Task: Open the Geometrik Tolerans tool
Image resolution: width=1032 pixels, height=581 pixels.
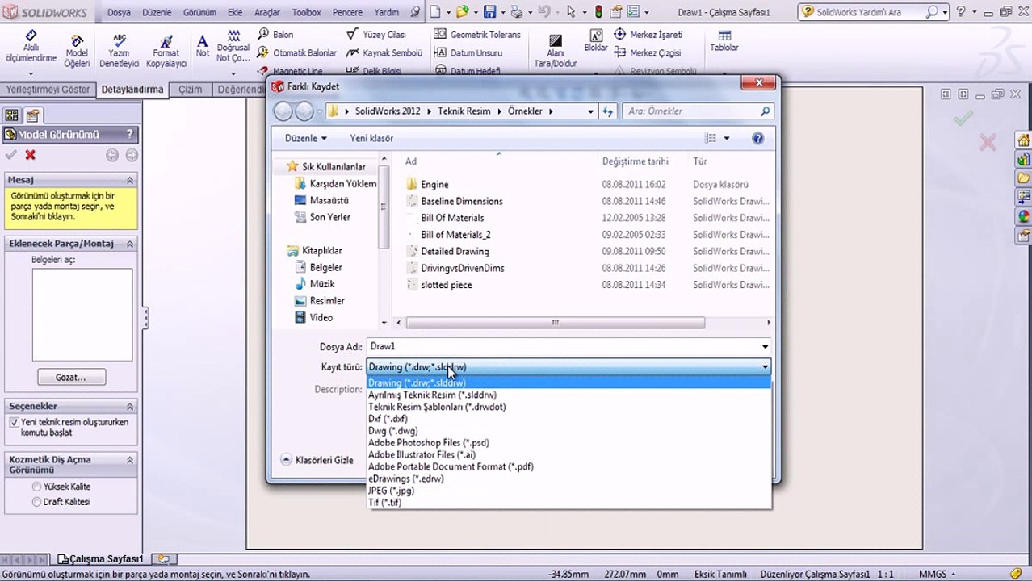Action: pyautogui.click(x=477, y=35)
